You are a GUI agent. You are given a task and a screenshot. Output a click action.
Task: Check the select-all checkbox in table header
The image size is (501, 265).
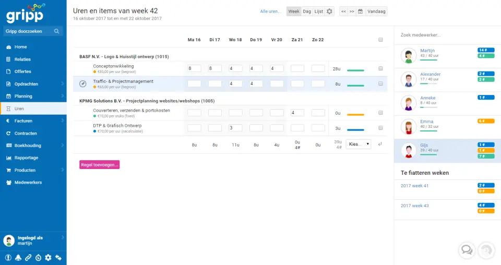(380, 40)
